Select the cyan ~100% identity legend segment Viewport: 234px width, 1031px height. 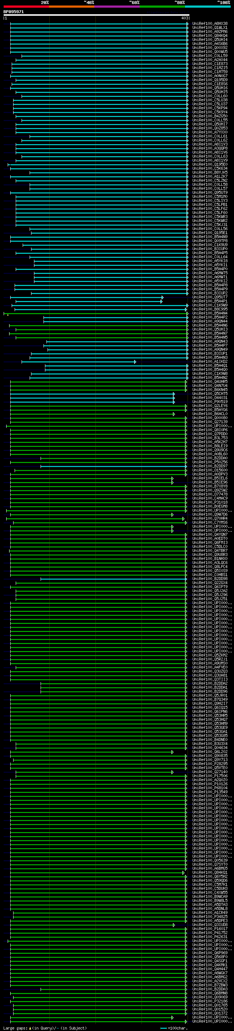coord(208,7)
